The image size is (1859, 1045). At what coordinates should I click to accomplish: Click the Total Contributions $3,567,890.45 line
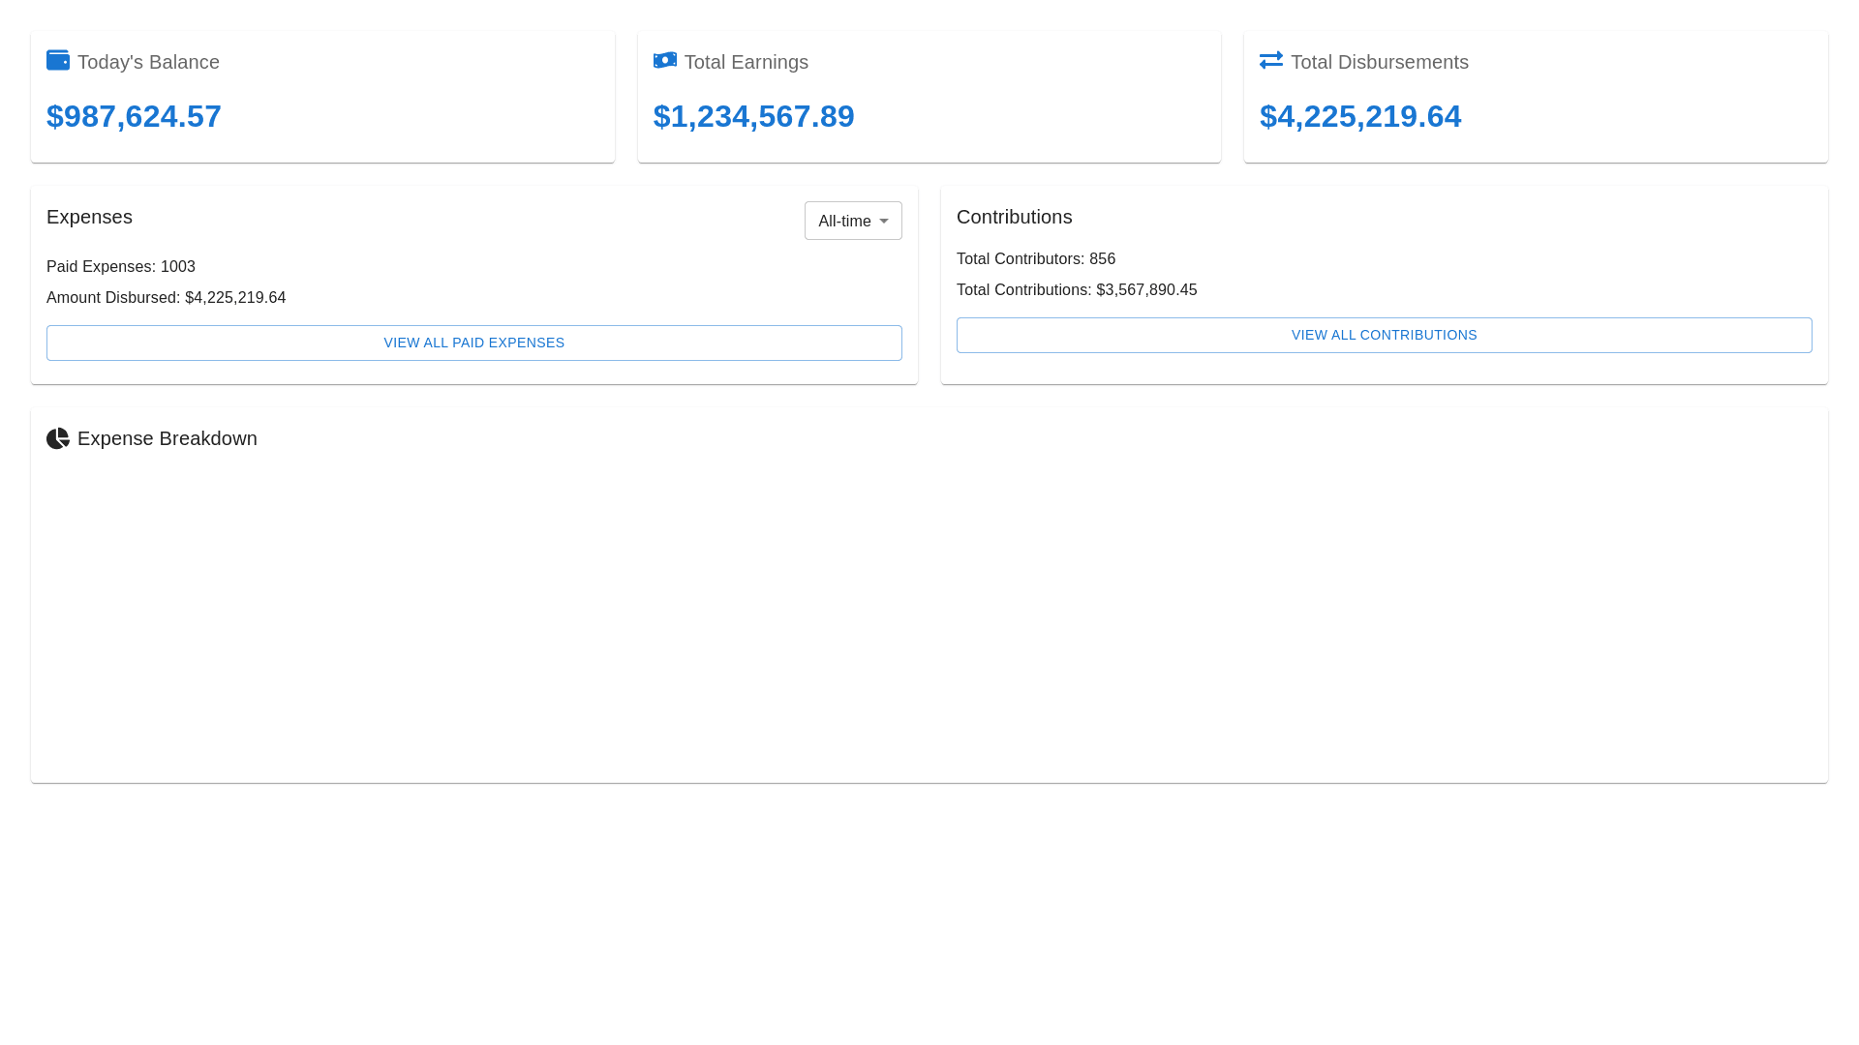coord(1076,289)
